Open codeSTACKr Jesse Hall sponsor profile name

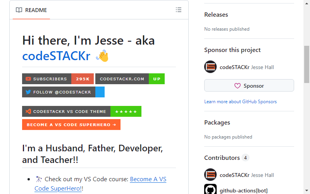pyautogui.click(x=247, y=67)
